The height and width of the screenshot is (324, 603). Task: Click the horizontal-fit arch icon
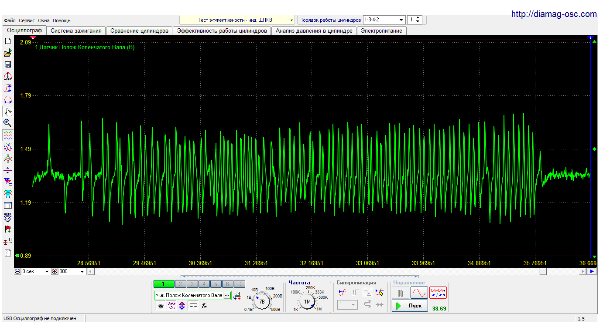click(7, 100)
